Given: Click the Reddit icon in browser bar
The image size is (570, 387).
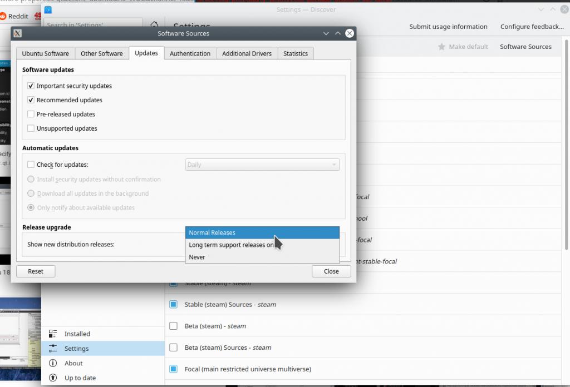Looking at the screenshot, I should [3, 16].
